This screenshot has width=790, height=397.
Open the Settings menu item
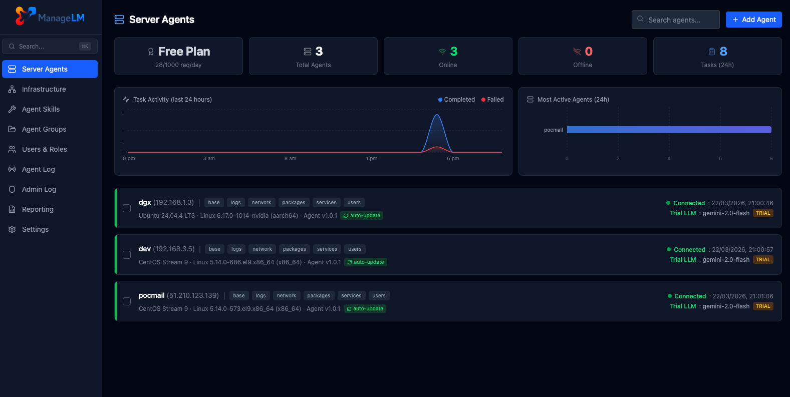click(35, 229)
